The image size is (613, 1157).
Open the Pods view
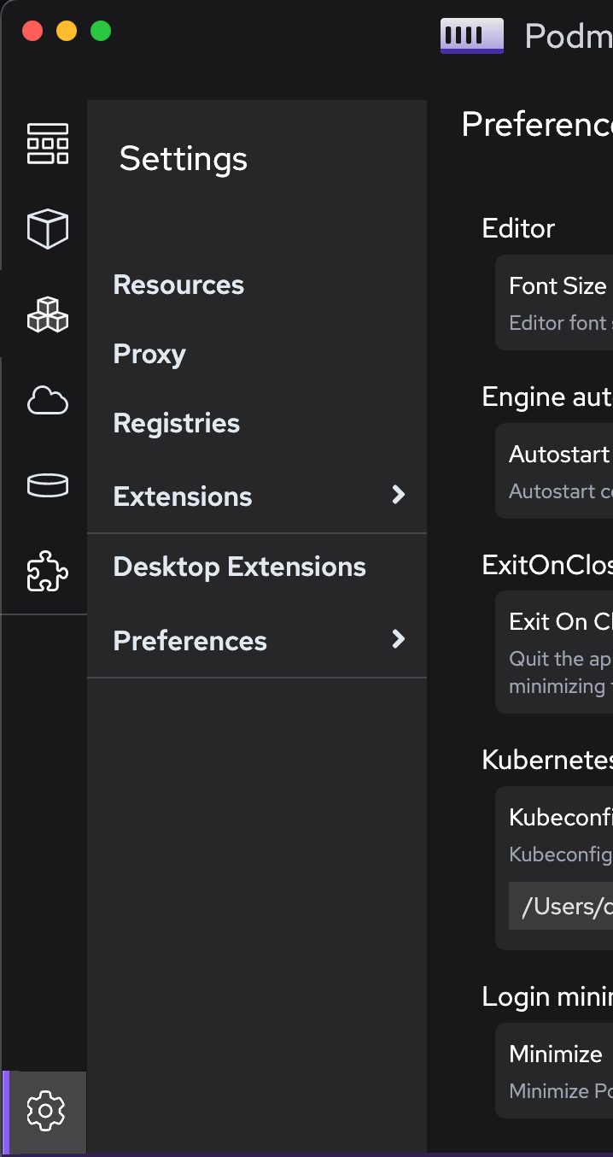click(47, 314)
